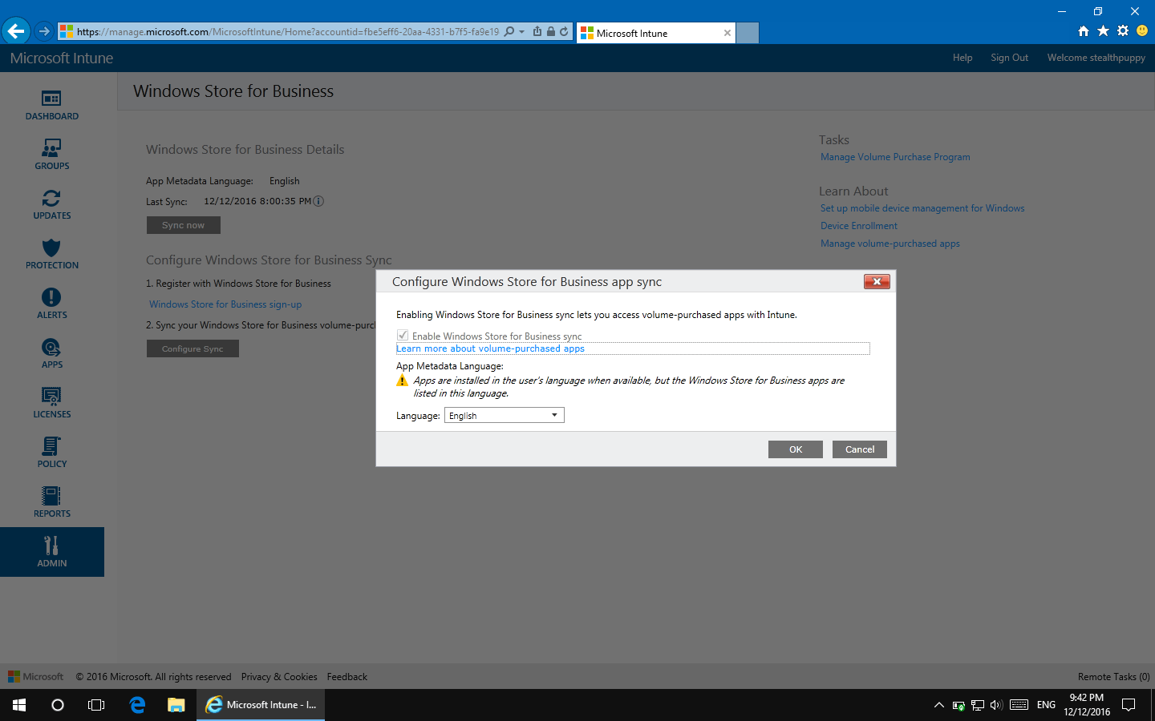Click the Microsoft Intune taskbar button
This screenshot has height=721, width=1155.
261,705
